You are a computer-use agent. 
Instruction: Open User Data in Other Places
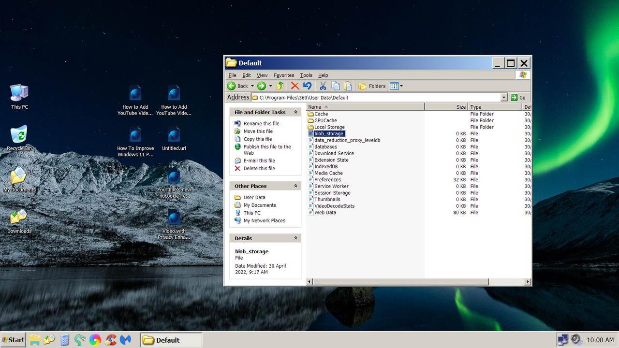point(254,198)
